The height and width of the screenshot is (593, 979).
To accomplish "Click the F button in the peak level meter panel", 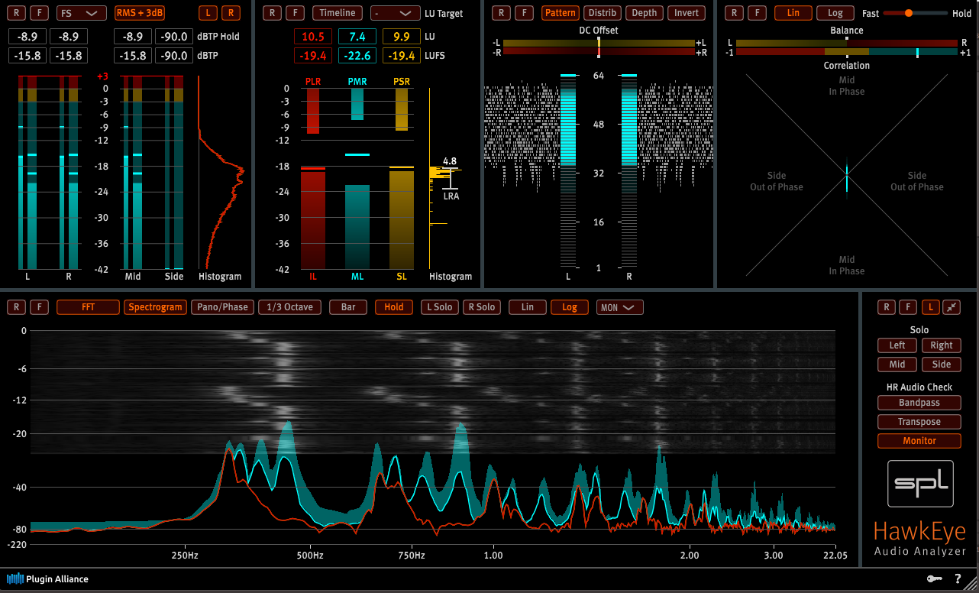I will tap(40, 13).
